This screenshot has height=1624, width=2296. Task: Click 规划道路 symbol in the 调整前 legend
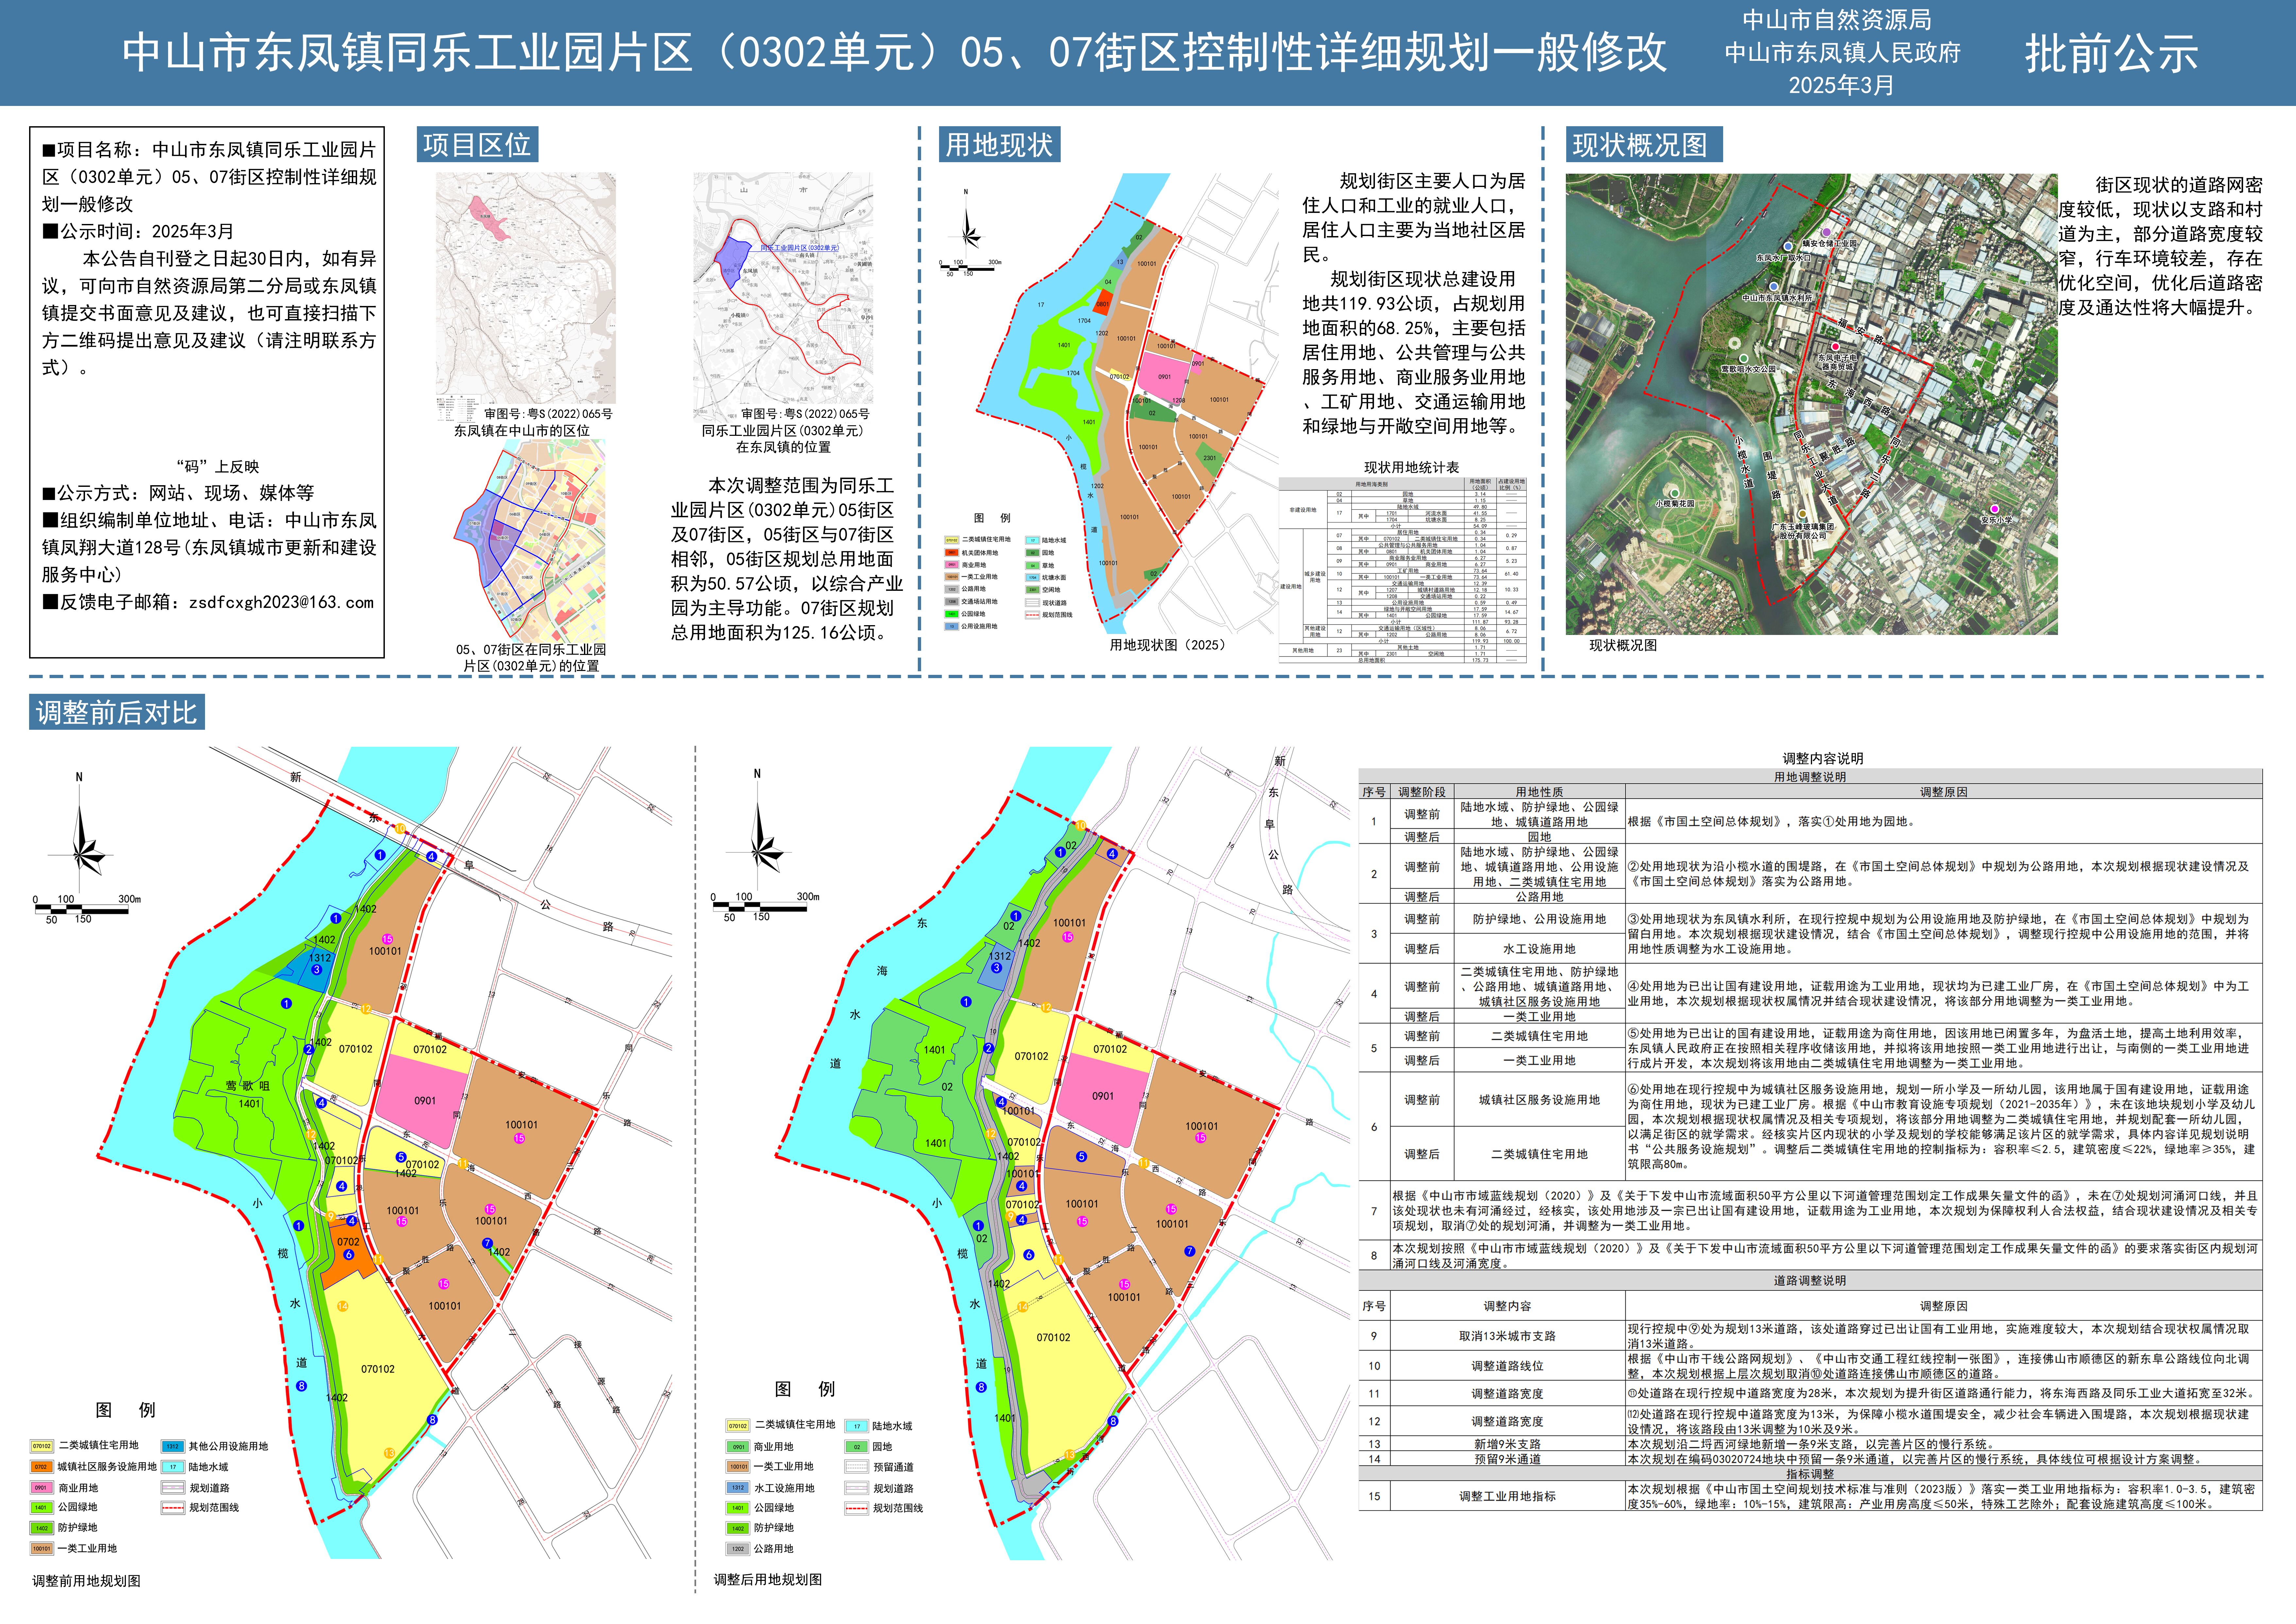click(x=173, y=1488)
